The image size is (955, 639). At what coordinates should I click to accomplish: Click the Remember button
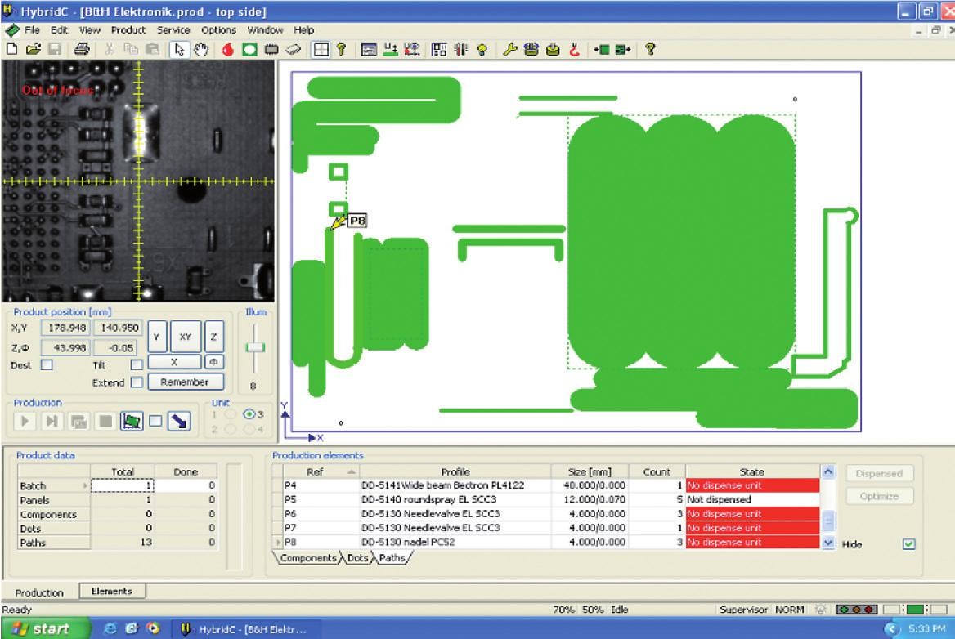coord(184,382)
